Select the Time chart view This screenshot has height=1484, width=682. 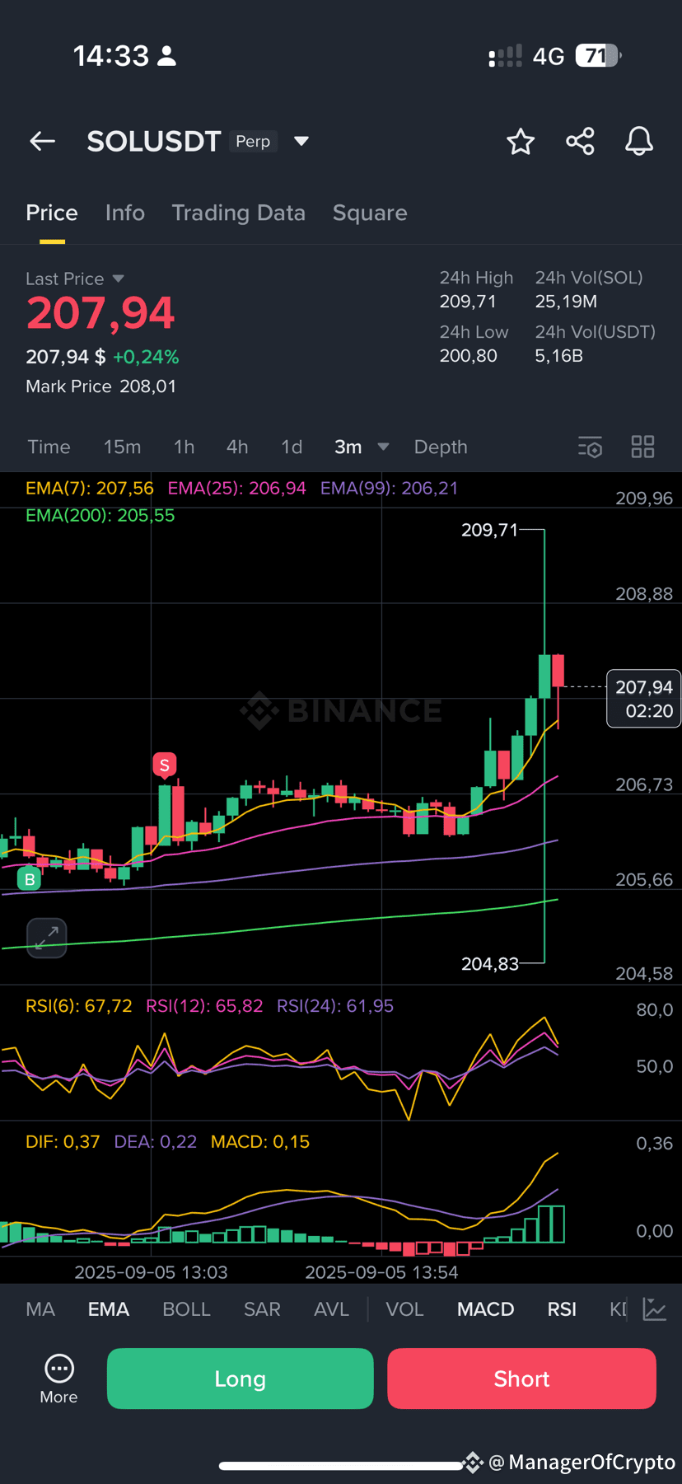coord(49,447)
